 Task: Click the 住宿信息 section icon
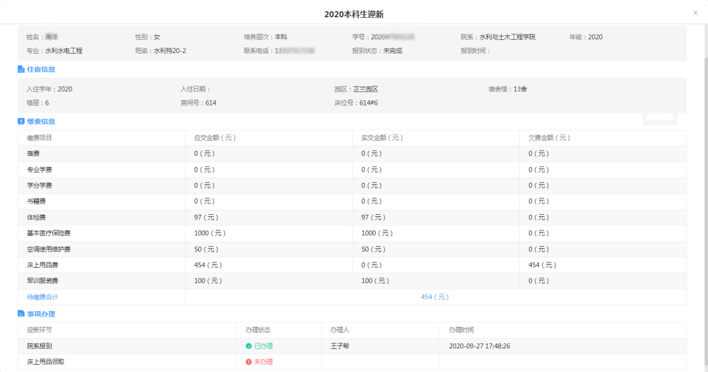point(21,69)
